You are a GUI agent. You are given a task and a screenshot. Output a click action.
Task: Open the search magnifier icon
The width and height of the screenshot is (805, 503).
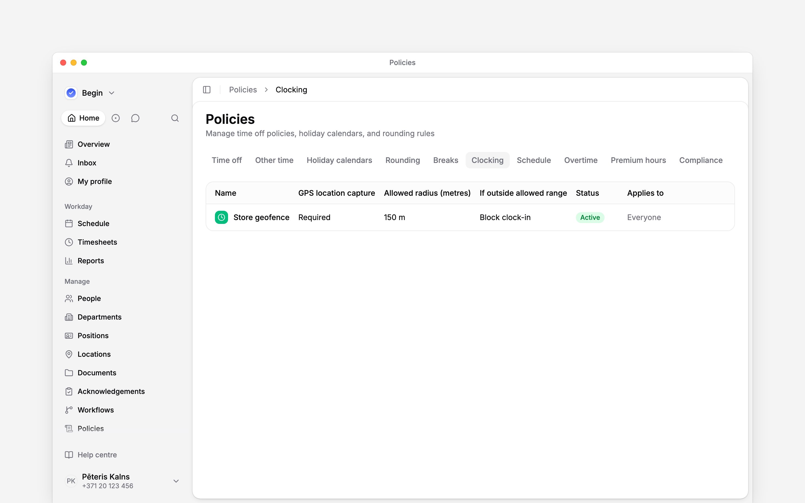(175, 118)
